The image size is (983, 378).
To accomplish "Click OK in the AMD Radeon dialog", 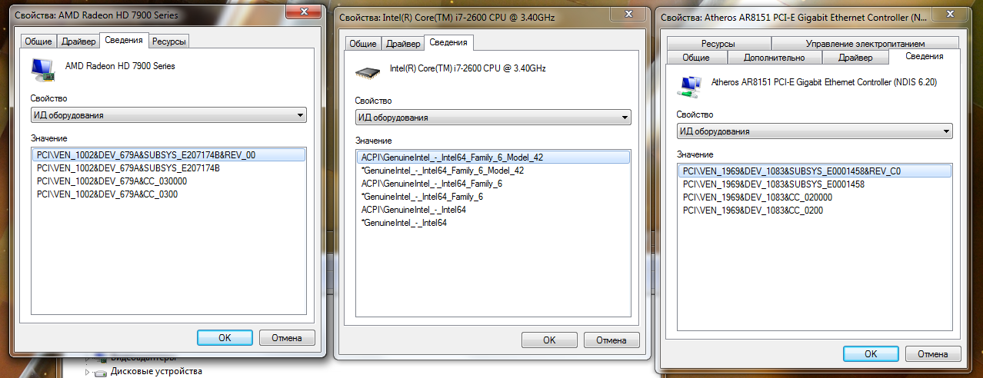I will pos(225,337).
